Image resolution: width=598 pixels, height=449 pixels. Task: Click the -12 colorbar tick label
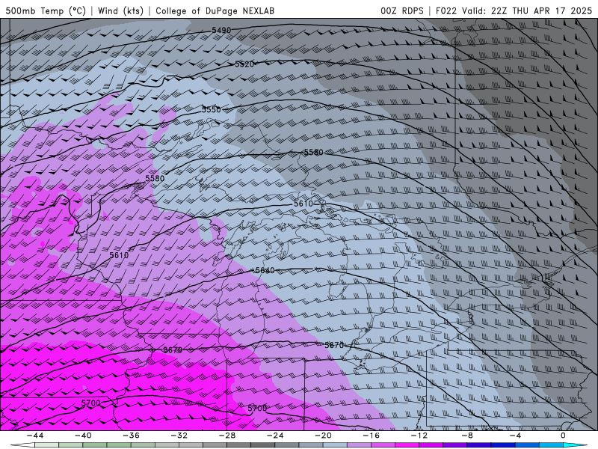tap(419, 436)
